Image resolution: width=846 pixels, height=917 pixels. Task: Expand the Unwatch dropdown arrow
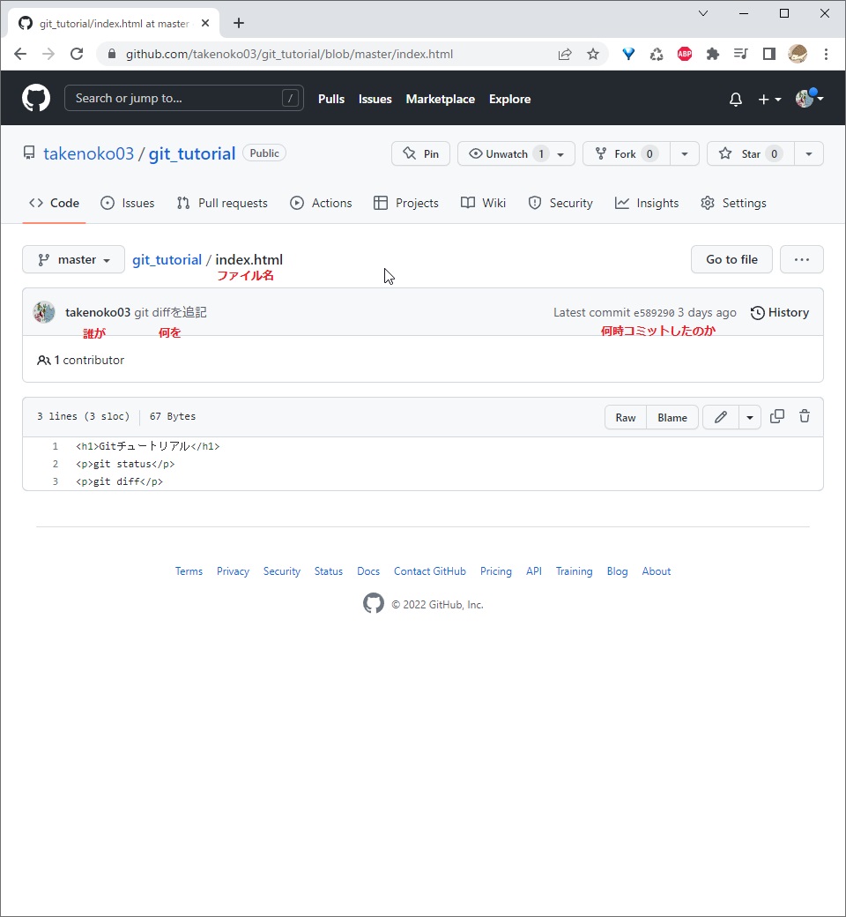pyautogui.click(x=561, y=154)
